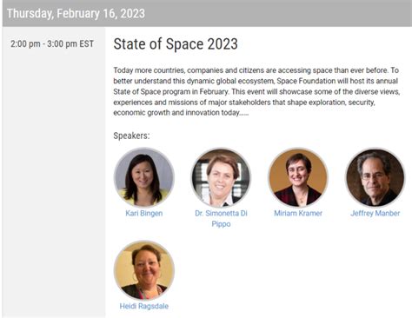Select Jeffrey Manber's portrait thumbnail
The width and height of the screenshot is (412, 318).
(x=375, y=177)
